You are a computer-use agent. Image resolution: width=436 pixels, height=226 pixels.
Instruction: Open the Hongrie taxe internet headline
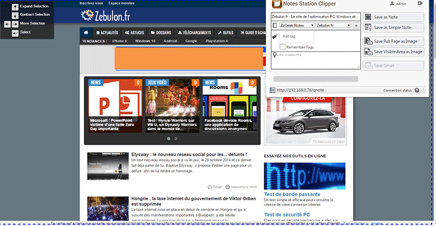[x=193, y=201]
